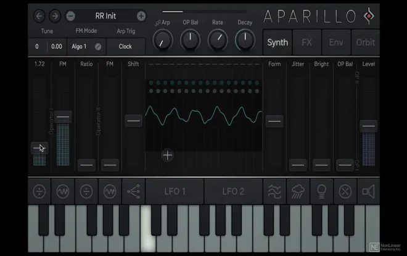Screen dimensions: 407x256
Task: Click the Form wavy lines icon
Action: (274, 192)
